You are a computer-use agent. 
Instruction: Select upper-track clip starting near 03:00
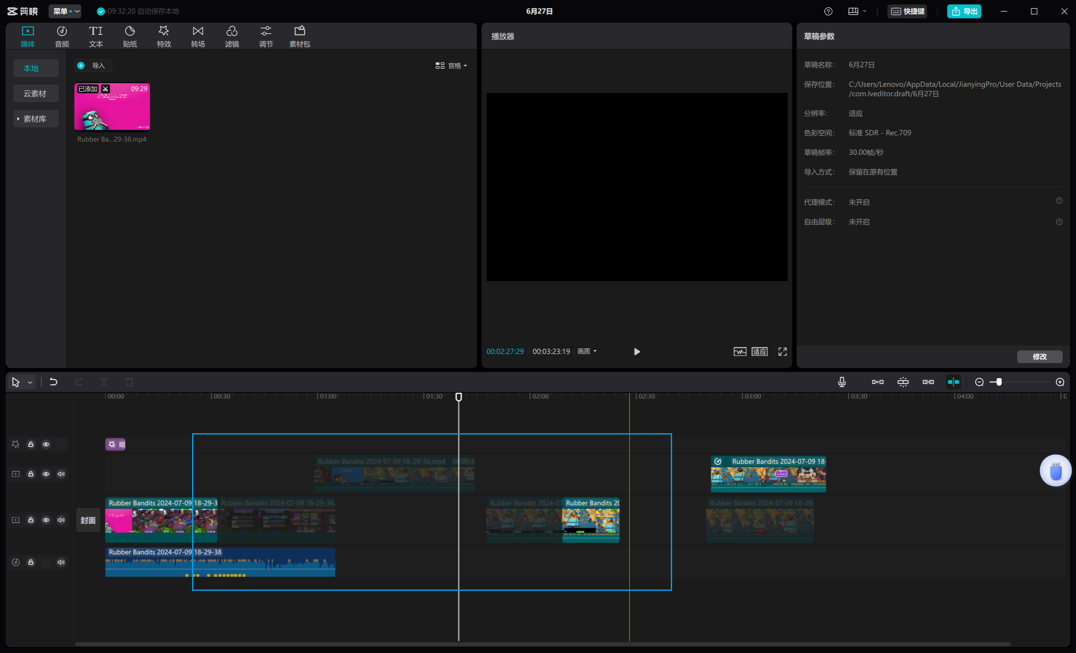[768, 474]
